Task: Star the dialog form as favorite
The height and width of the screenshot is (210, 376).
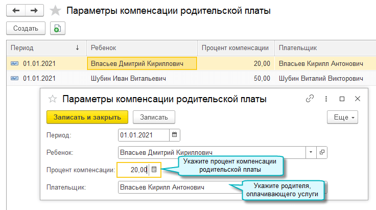Action: pos(52,99)
